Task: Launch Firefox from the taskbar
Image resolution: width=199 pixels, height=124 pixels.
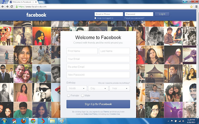Action: click(24, 121)
